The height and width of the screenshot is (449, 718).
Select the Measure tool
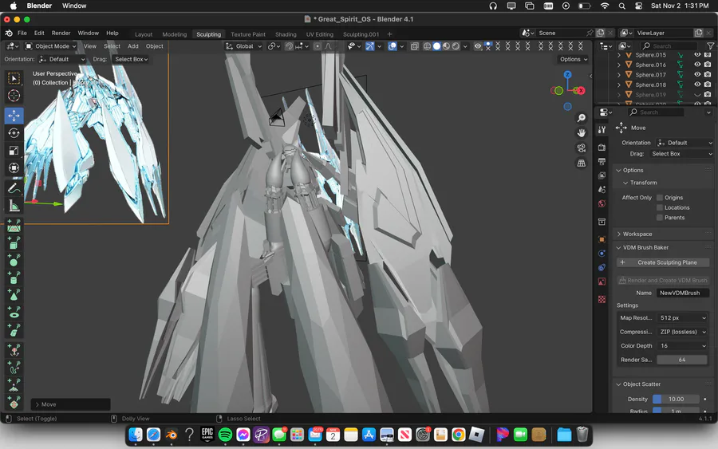14,206
